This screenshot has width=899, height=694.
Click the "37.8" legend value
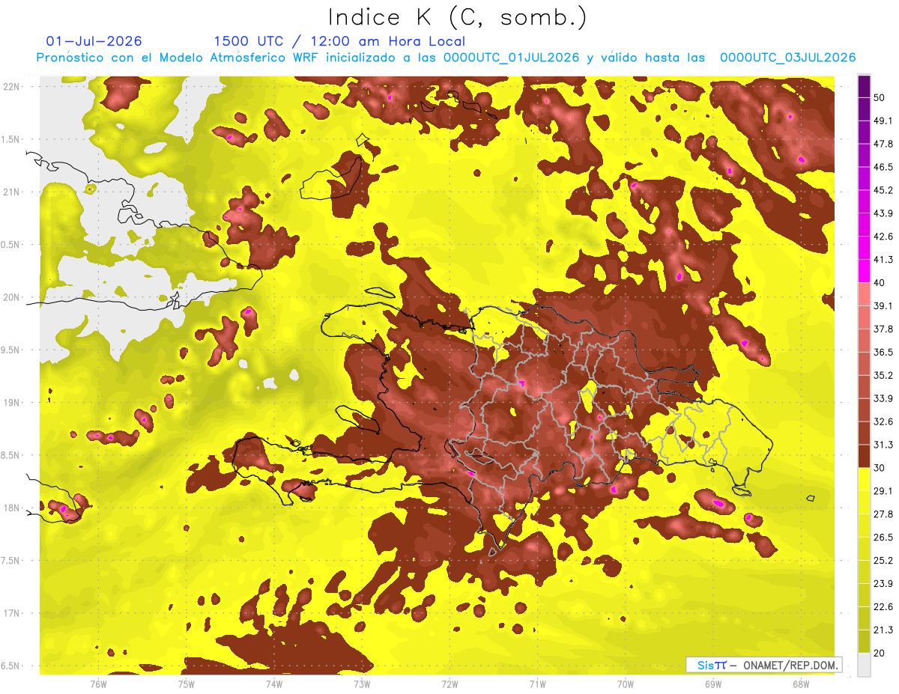point(883,329)
